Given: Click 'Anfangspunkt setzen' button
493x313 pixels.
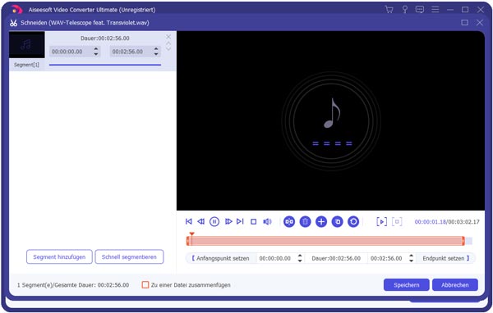Looking at the screenshot, I should pos(221,258).
